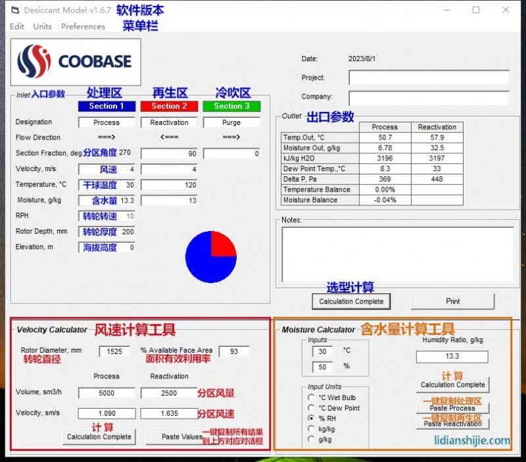Enable the % RH input units option
Screen dimensions: 526x462
(x=310, y=417)
